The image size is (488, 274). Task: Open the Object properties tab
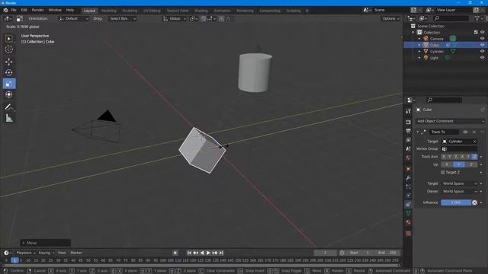tap(409, 169)
